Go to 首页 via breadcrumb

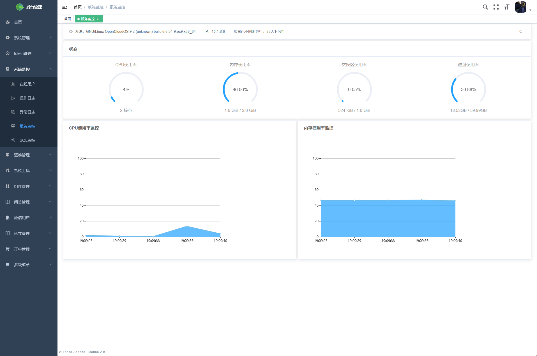click(x=78, y=7)
